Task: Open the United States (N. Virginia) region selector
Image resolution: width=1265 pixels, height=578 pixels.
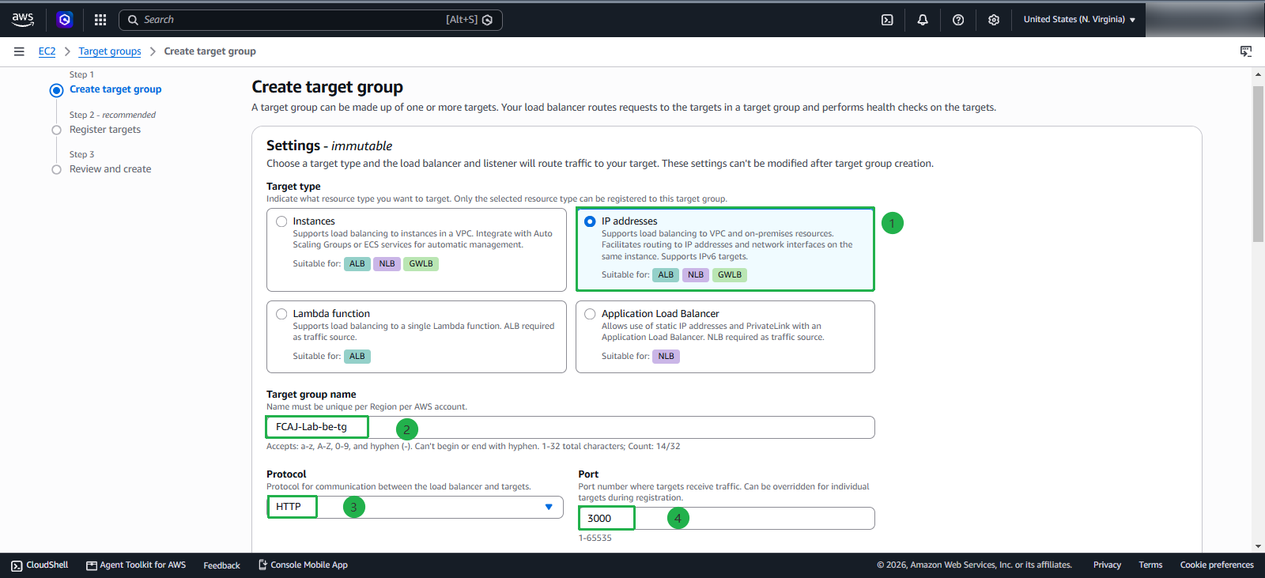Action: (1079, 20)
